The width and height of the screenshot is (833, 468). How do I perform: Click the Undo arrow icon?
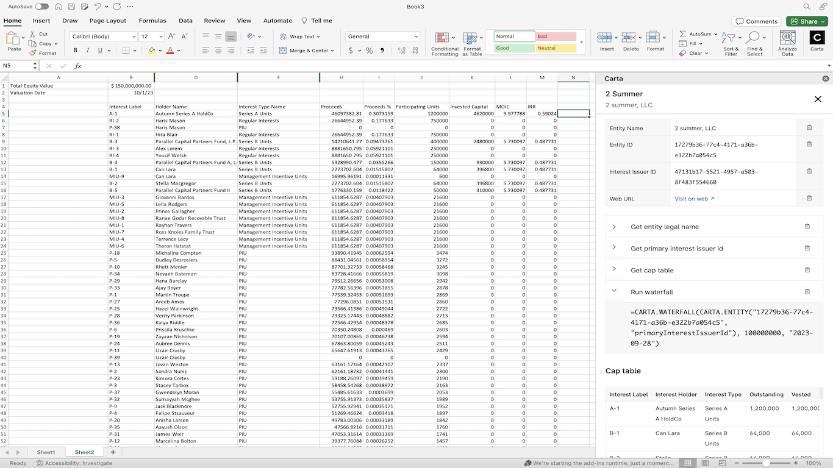coord(98,7)
